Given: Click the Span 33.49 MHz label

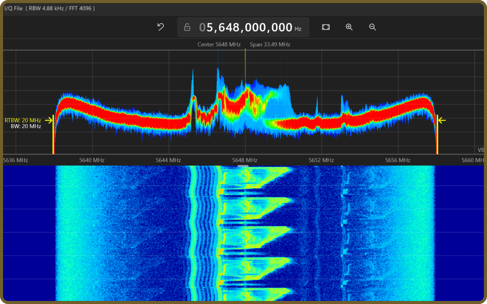Looking at the screenshot, I should 270,45.
